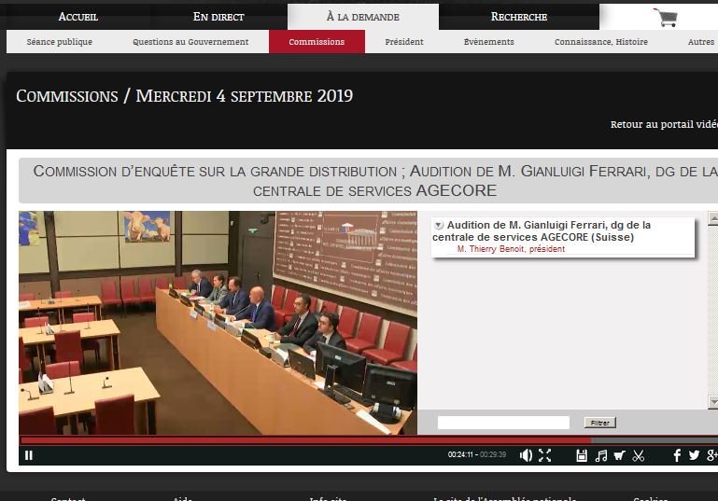Open chapter Audition de M. Gianluigi Ferrari
This screenshot has height=501, width=718.
tap(542, 231)
